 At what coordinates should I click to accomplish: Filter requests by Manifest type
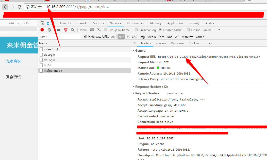(188, 37)
